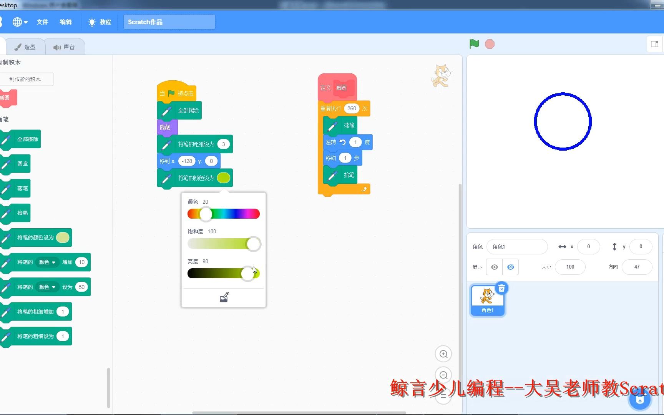Viewport: 664px width, 415px height.
Task: Click the 教程 tutorials button
Action: (99, 22)
